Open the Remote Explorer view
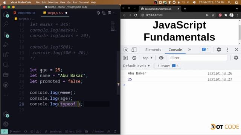241x135 pixels. point(6,65)
